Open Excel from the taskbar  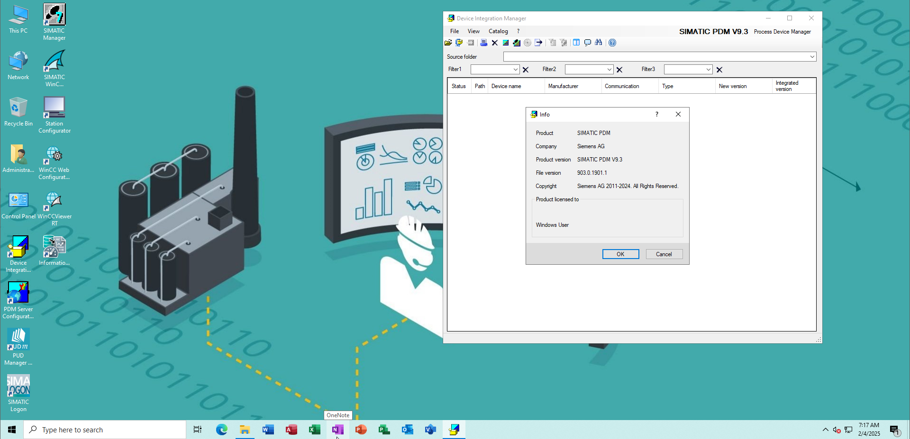pyautogui.click(x=315, y=430)
